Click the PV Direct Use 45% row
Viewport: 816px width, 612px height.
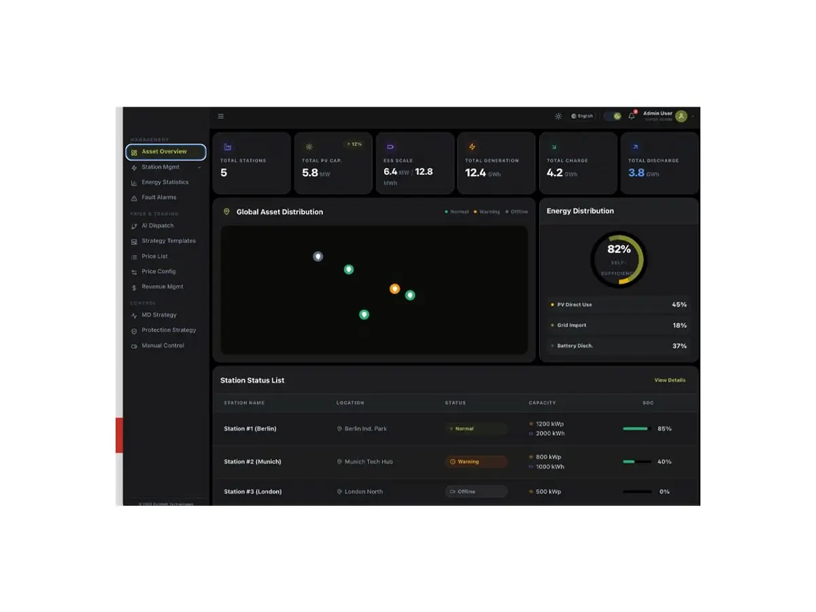click(619, 305)
